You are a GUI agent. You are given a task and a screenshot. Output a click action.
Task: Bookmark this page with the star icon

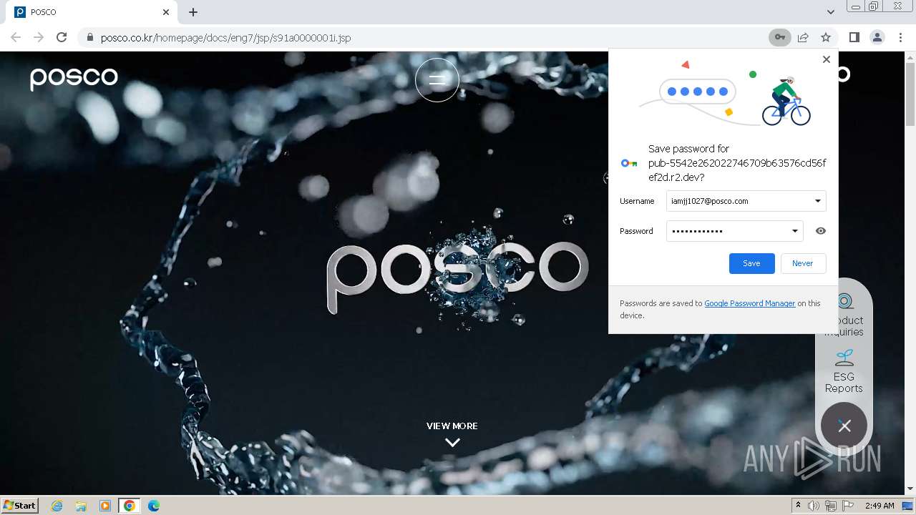[x=826, y=37]
